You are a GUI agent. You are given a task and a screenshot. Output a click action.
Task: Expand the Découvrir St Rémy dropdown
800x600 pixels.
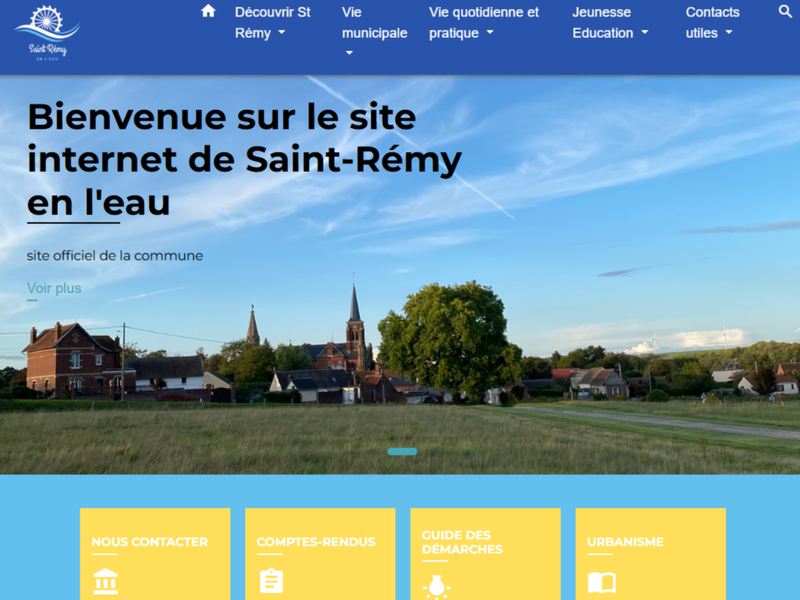(272, 22)
